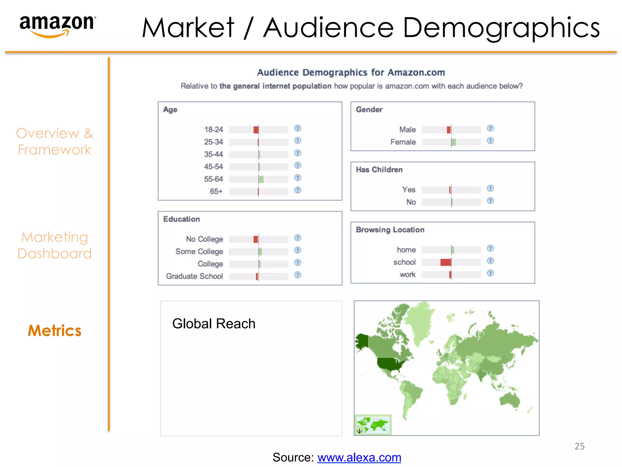Viewport: 622px width, 467px height.
Task: Click the No College education bar
Action: (x=258, y=239)
